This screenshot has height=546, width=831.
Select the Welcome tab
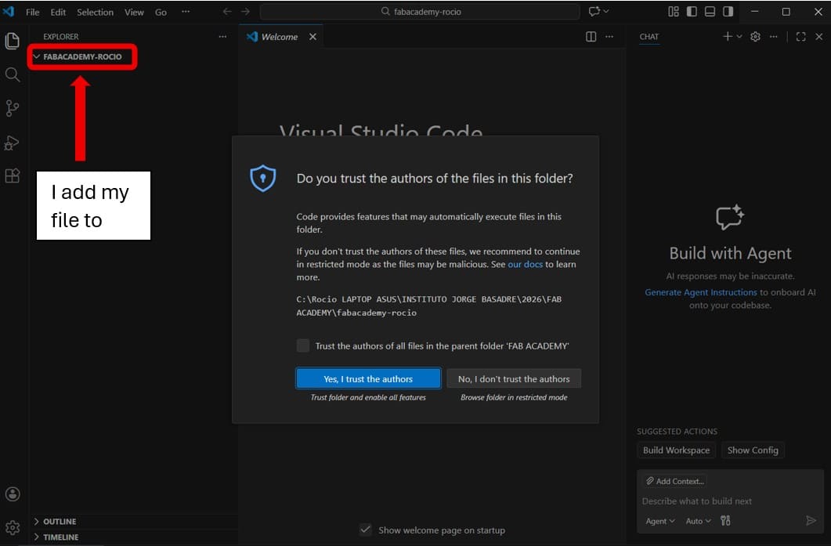tap(280, 37)
